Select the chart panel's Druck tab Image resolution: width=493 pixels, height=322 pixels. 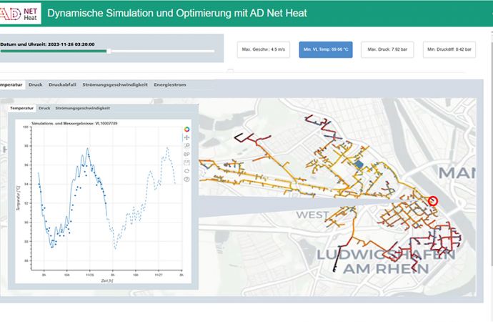pos(44,108)
